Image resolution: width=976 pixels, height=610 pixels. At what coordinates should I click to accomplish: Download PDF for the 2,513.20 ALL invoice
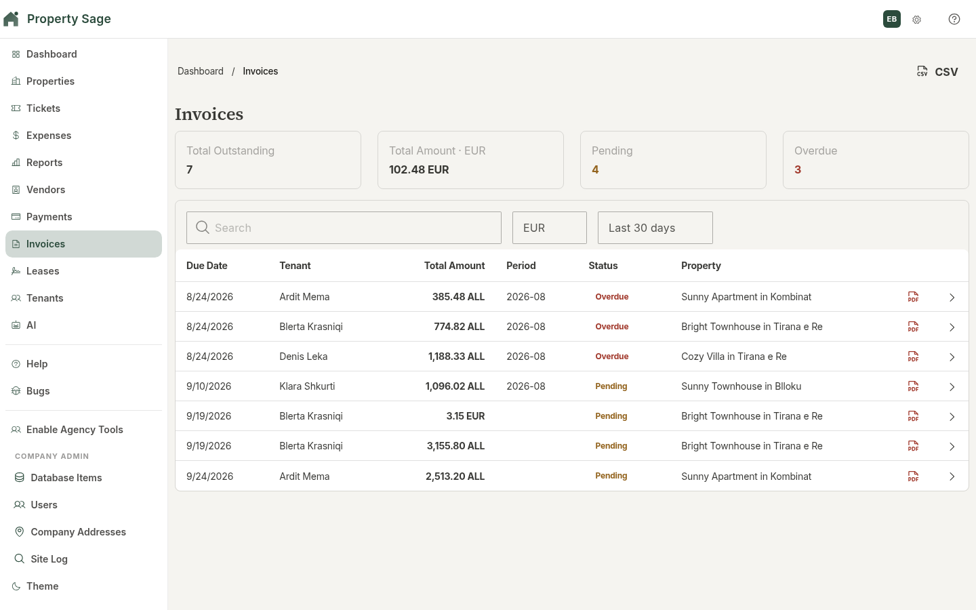tap(914, 476)
